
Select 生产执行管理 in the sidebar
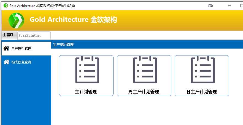(x=26, y=48)
